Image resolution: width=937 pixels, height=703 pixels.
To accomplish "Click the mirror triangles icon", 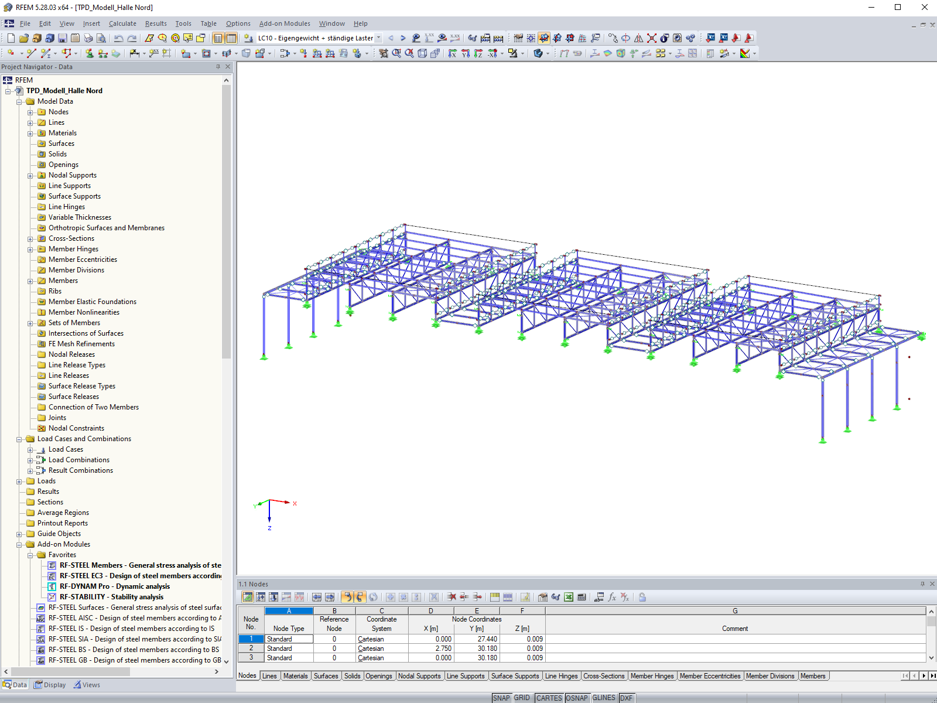I will coord(638,38).
